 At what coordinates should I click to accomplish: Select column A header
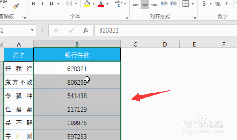coord(19,44)
